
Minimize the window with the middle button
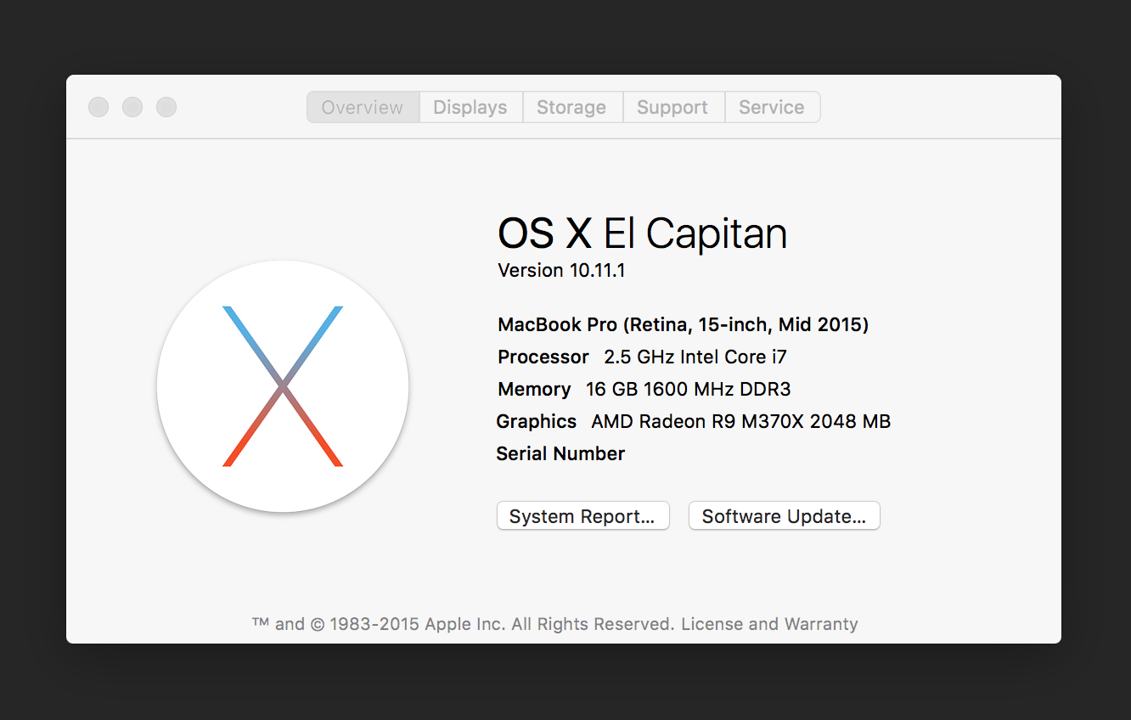click(x=132, y=107)
